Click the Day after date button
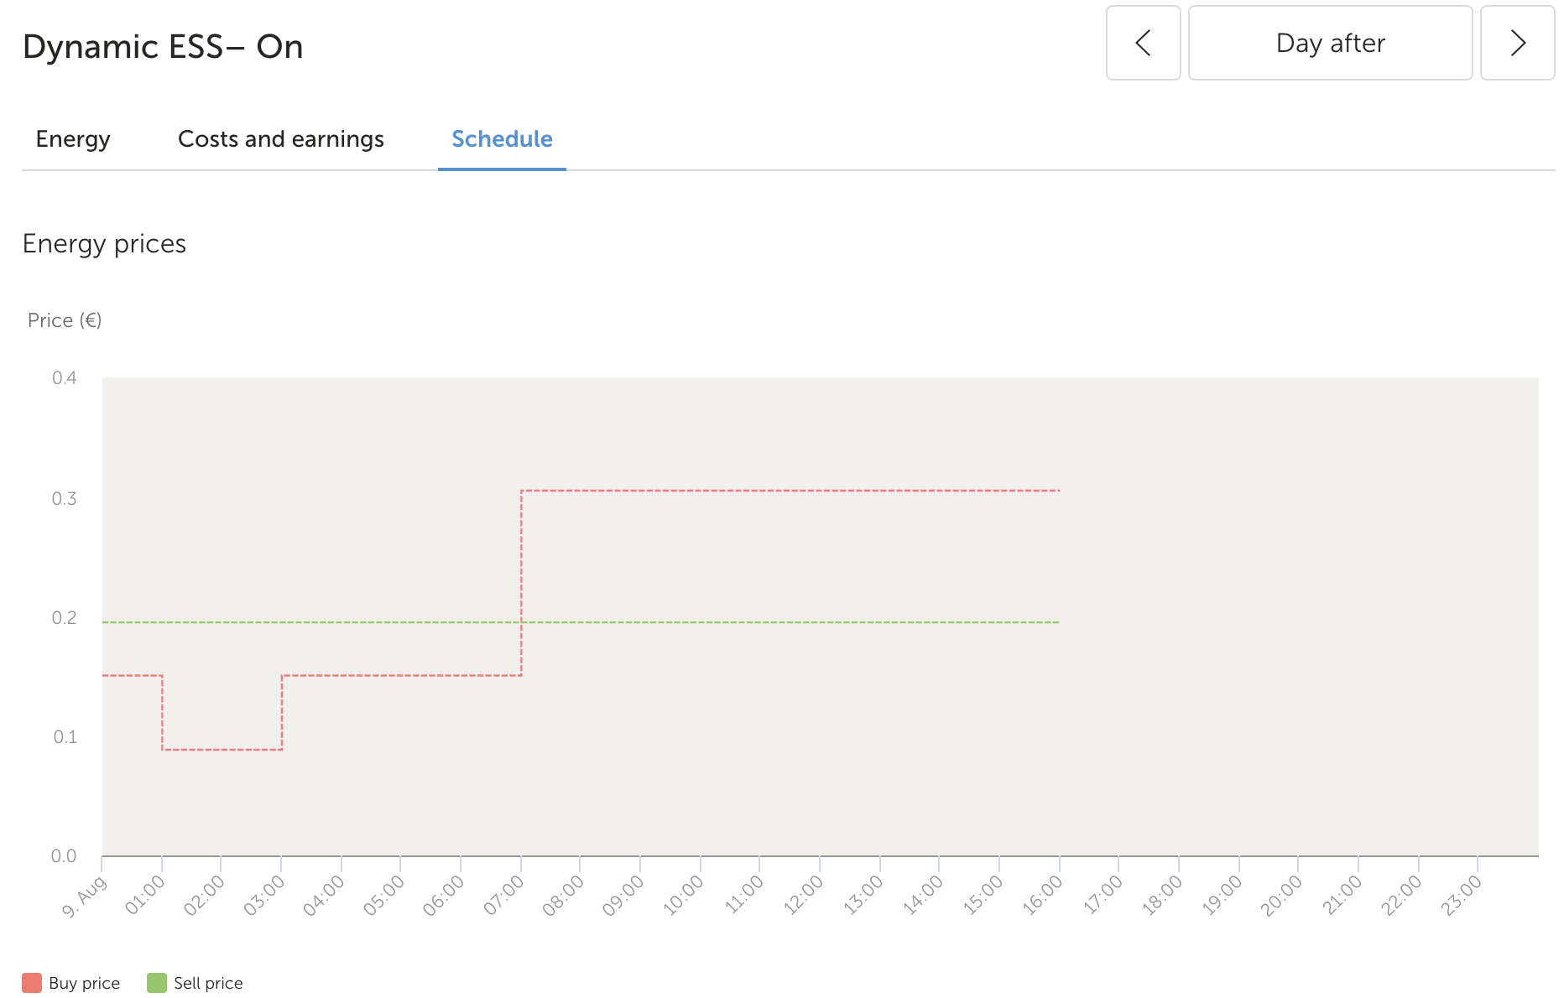 click(1330, 43)
